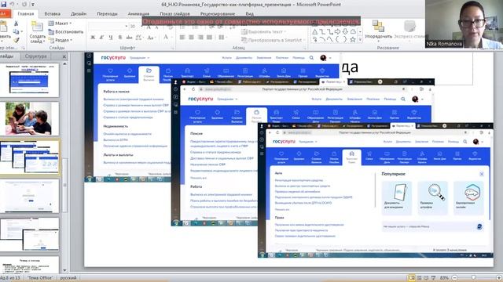
Task: Select the down arrow shape
Action: click(x=345, y=31)
